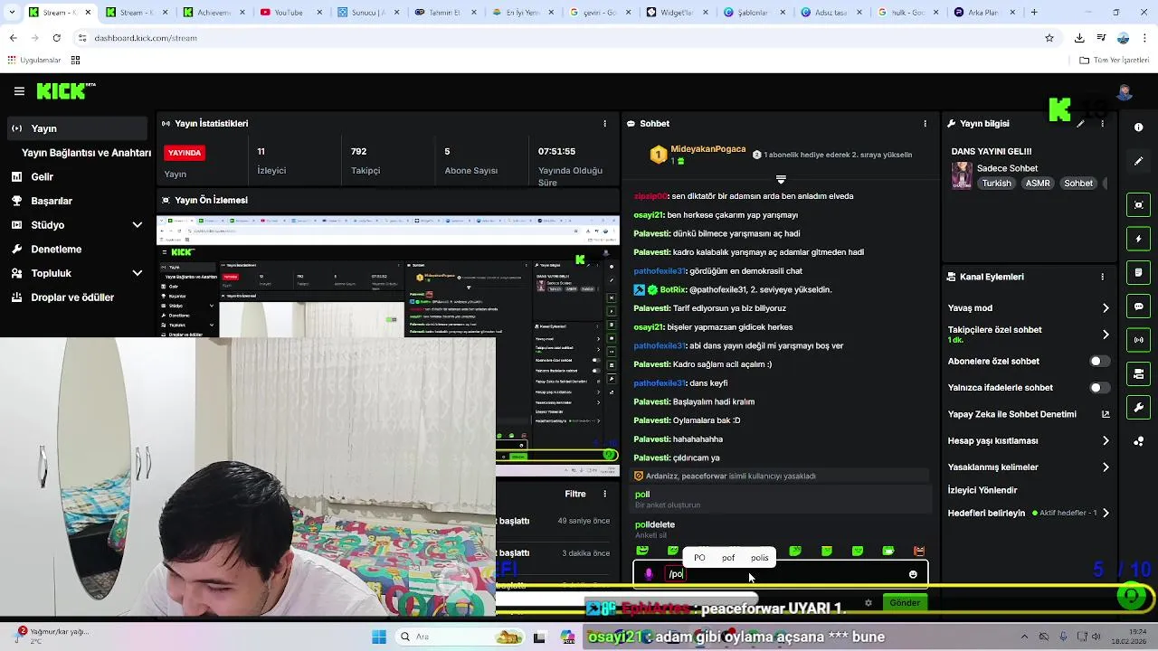Screen dimensions: 1158x651
Task: Open Hedefleri belirleyin chevron
Action: (1106, 514)
